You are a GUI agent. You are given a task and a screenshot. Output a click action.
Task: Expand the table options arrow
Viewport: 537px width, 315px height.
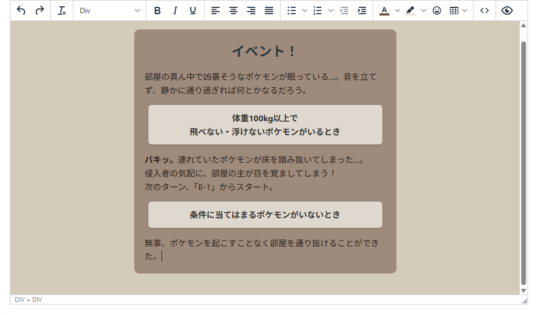465,10
